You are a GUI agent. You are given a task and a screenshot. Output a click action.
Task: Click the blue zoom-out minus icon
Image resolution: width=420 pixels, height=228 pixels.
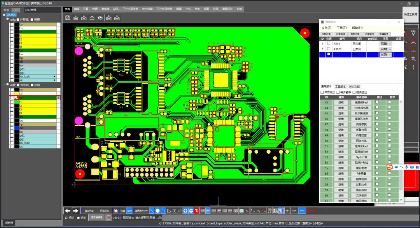click(191, 211)
